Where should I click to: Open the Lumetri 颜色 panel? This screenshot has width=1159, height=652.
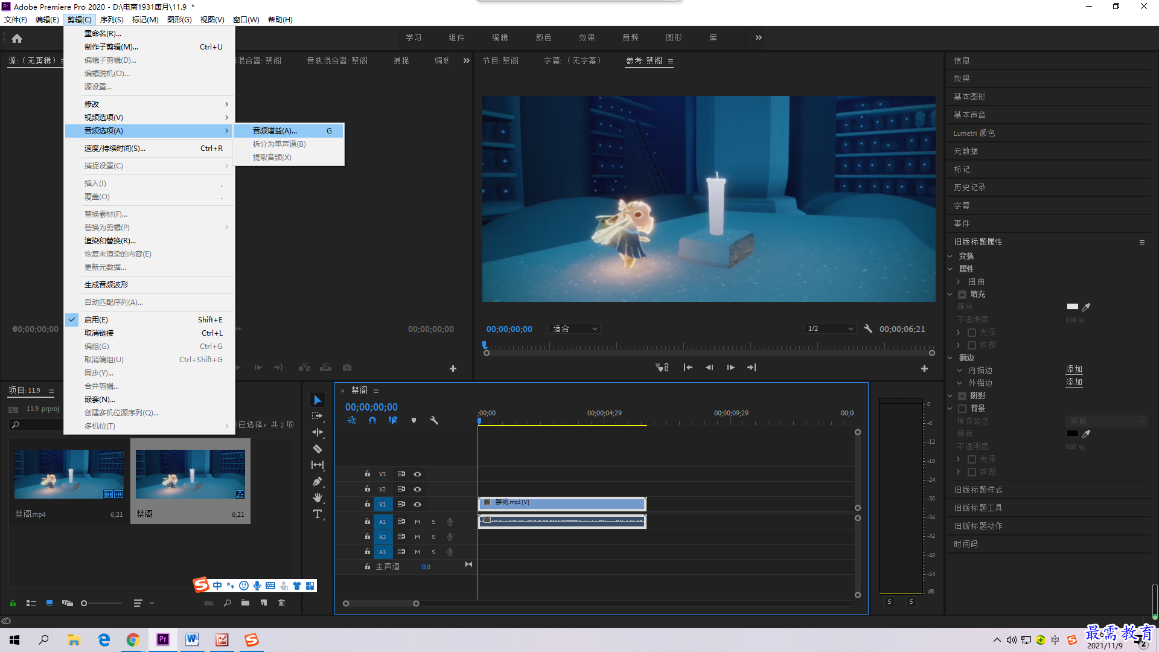[x=974, y=133]
